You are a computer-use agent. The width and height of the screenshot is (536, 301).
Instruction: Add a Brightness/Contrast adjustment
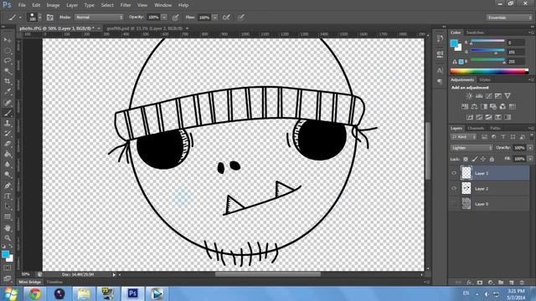pyautogui.click(x=469, y=96)
